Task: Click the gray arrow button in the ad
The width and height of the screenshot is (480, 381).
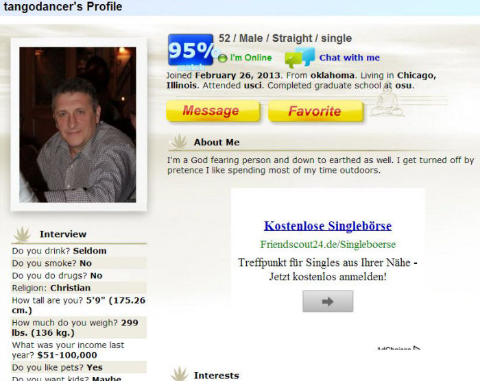Action: point(328,301)
